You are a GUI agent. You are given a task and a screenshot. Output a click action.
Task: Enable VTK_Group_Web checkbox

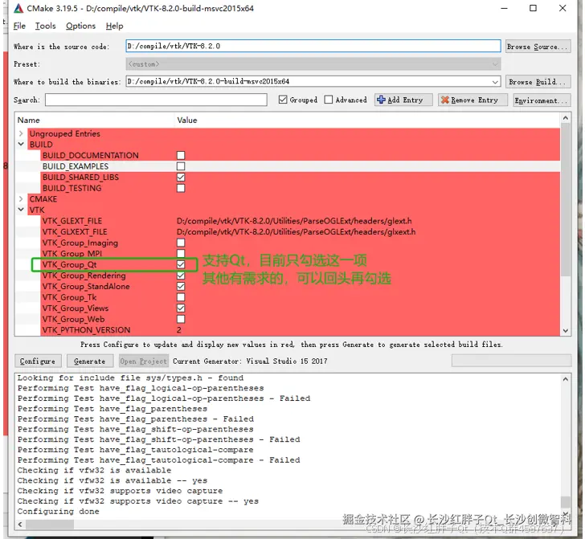[x=181, y=319]
